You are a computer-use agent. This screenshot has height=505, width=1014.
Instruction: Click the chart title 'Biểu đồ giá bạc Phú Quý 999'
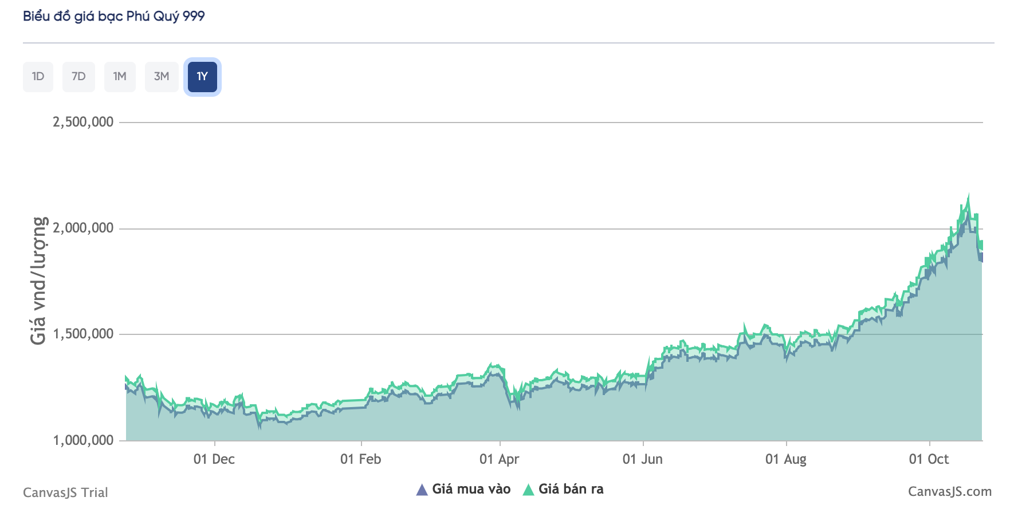pyautogui.click(x=114, y=16)
